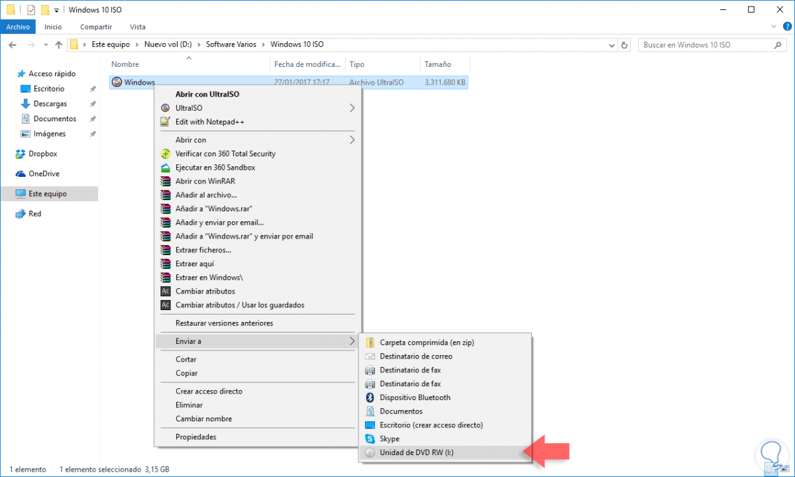
Task: Open the Vista ribbon tab
Action: pyautogui.click(x=138, y=27)
